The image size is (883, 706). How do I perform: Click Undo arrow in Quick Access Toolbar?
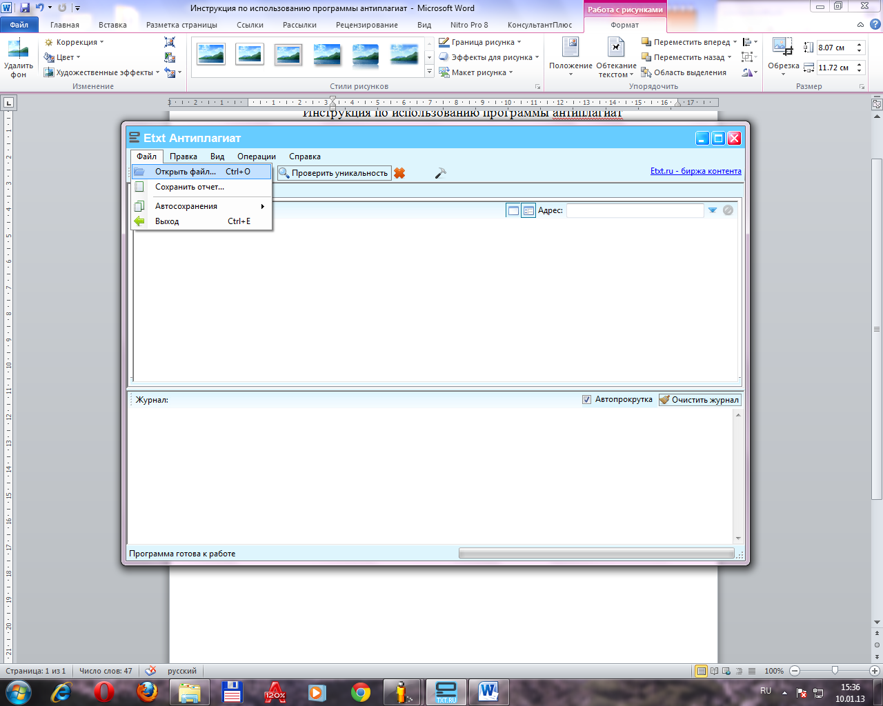(40, 8)
